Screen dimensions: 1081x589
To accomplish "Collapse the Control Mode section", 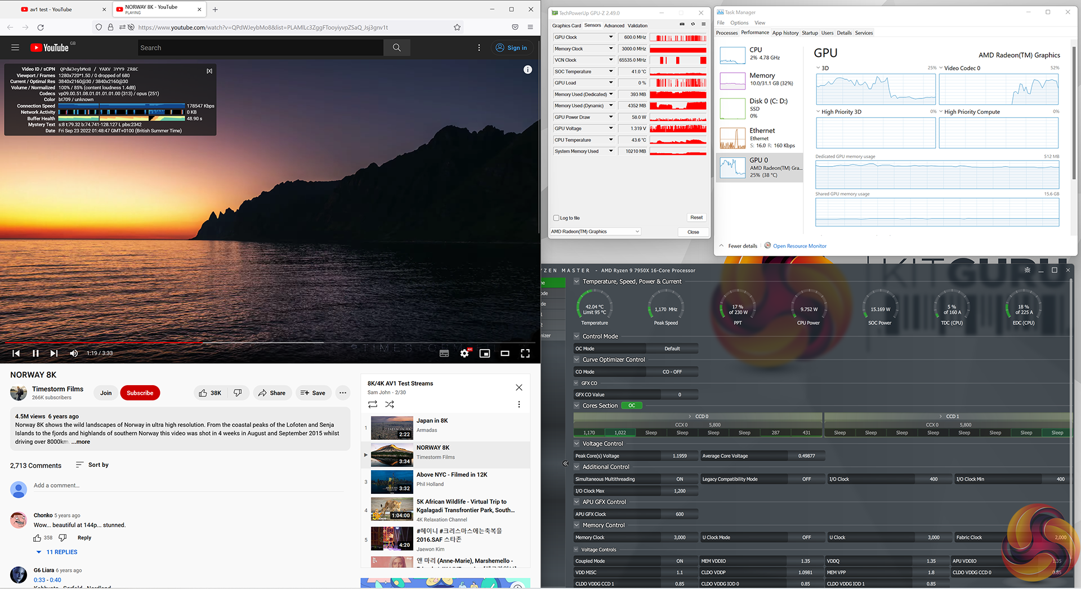I will (x=577, y=336).
